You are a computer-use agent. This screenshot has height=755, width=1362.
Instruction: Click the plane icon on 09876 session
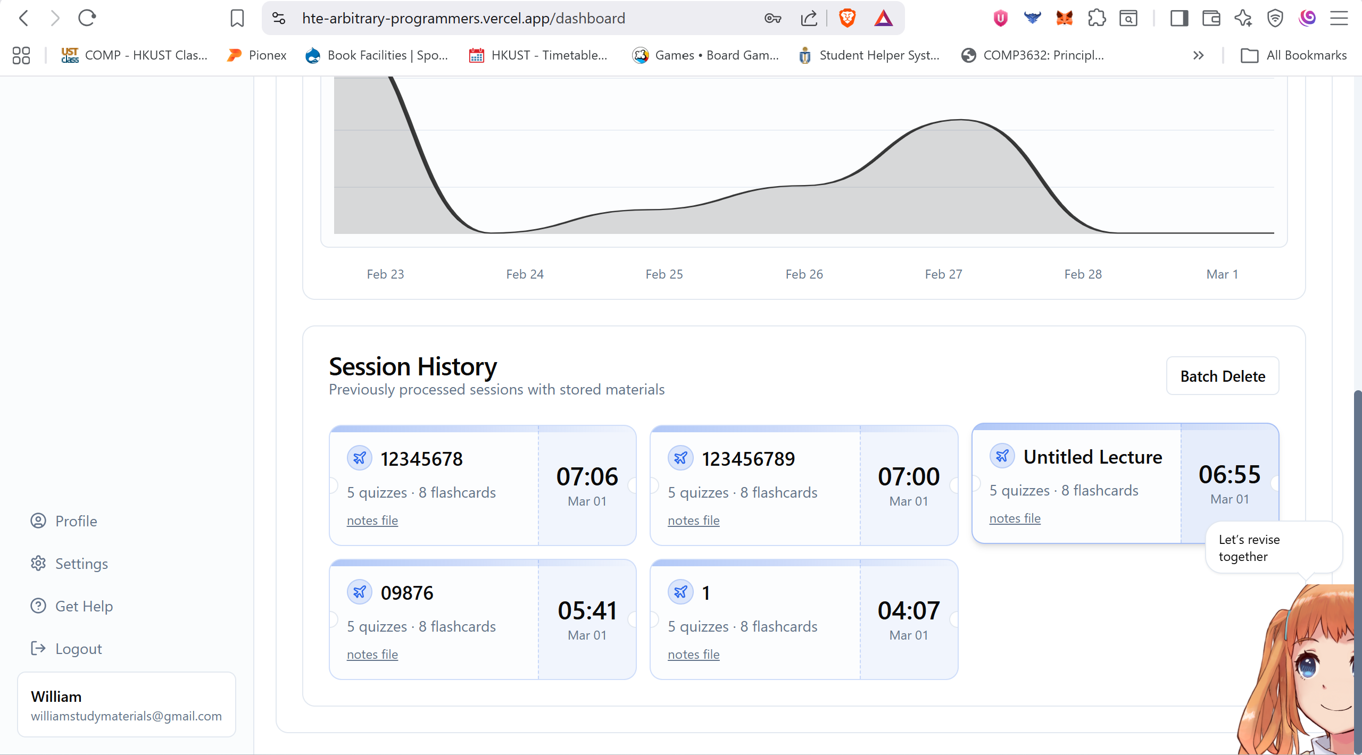[x=360, y=592]
